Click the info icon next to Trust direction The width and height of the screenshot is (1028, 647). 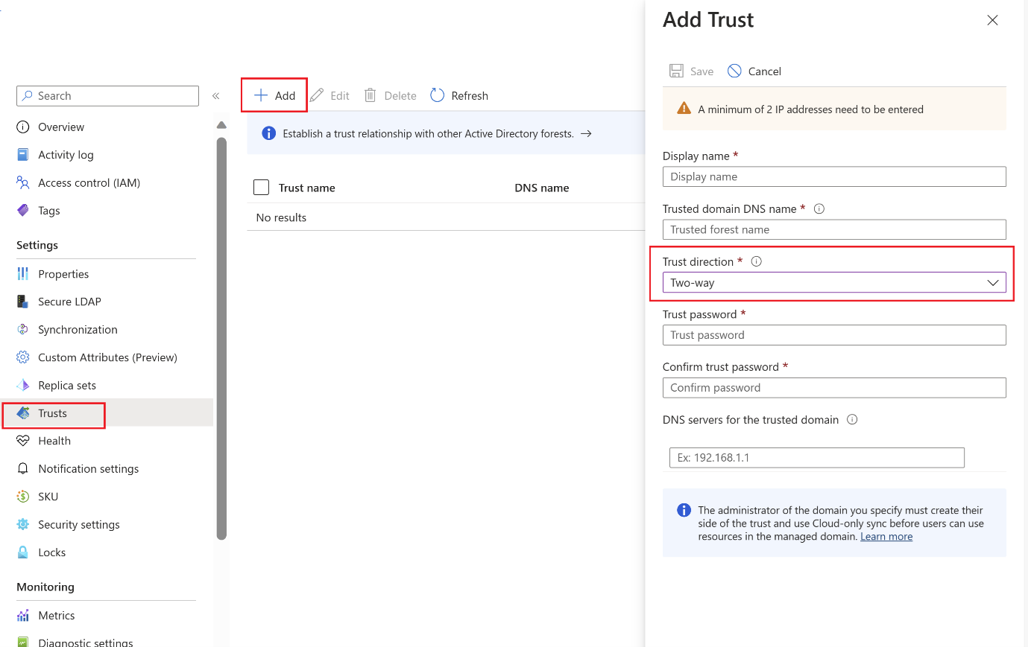pyautogui.click(x=756, y=261)
